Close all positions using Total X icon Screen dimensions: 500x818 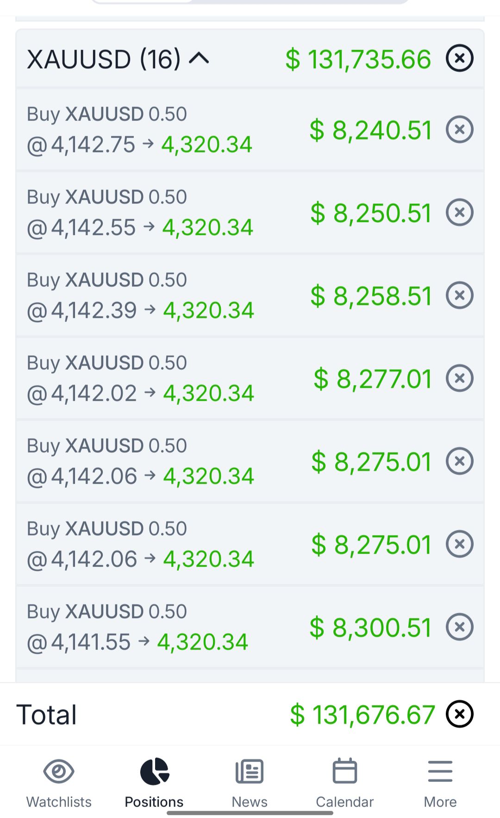[459, 714]
